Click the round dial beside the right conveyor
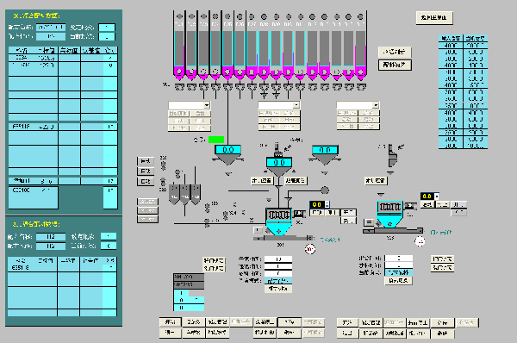 [420, 241]
